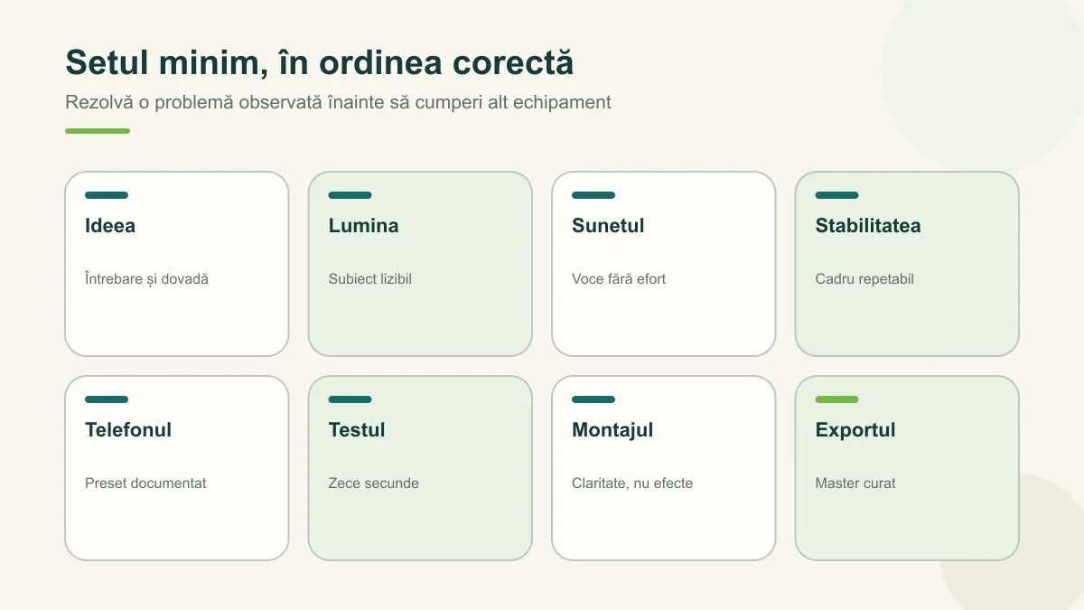The image size is (1084, 610).
Task: Select the text Întrebare și dovadă
Action: click(146, 279)
